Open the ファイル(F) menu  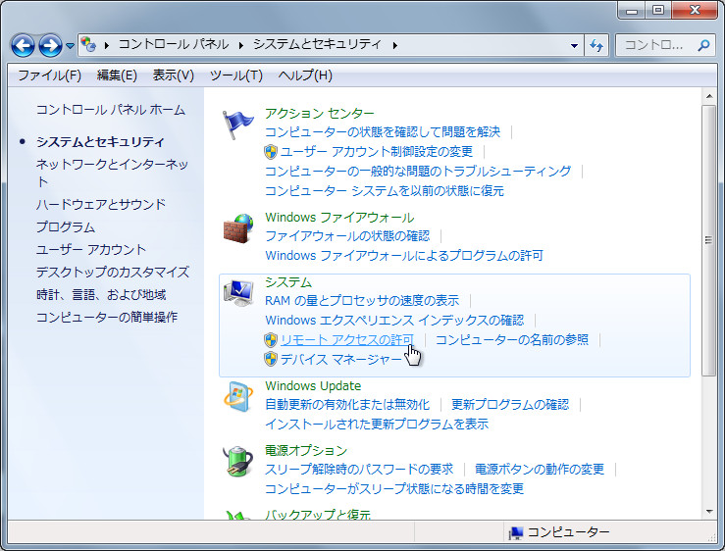(x=49, y=75)
